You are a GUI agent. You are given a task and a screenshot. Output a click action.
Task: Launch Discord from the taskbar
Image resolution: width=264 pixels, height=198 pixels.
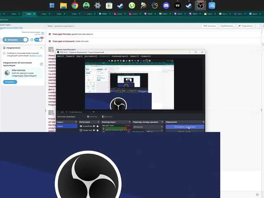166,6
